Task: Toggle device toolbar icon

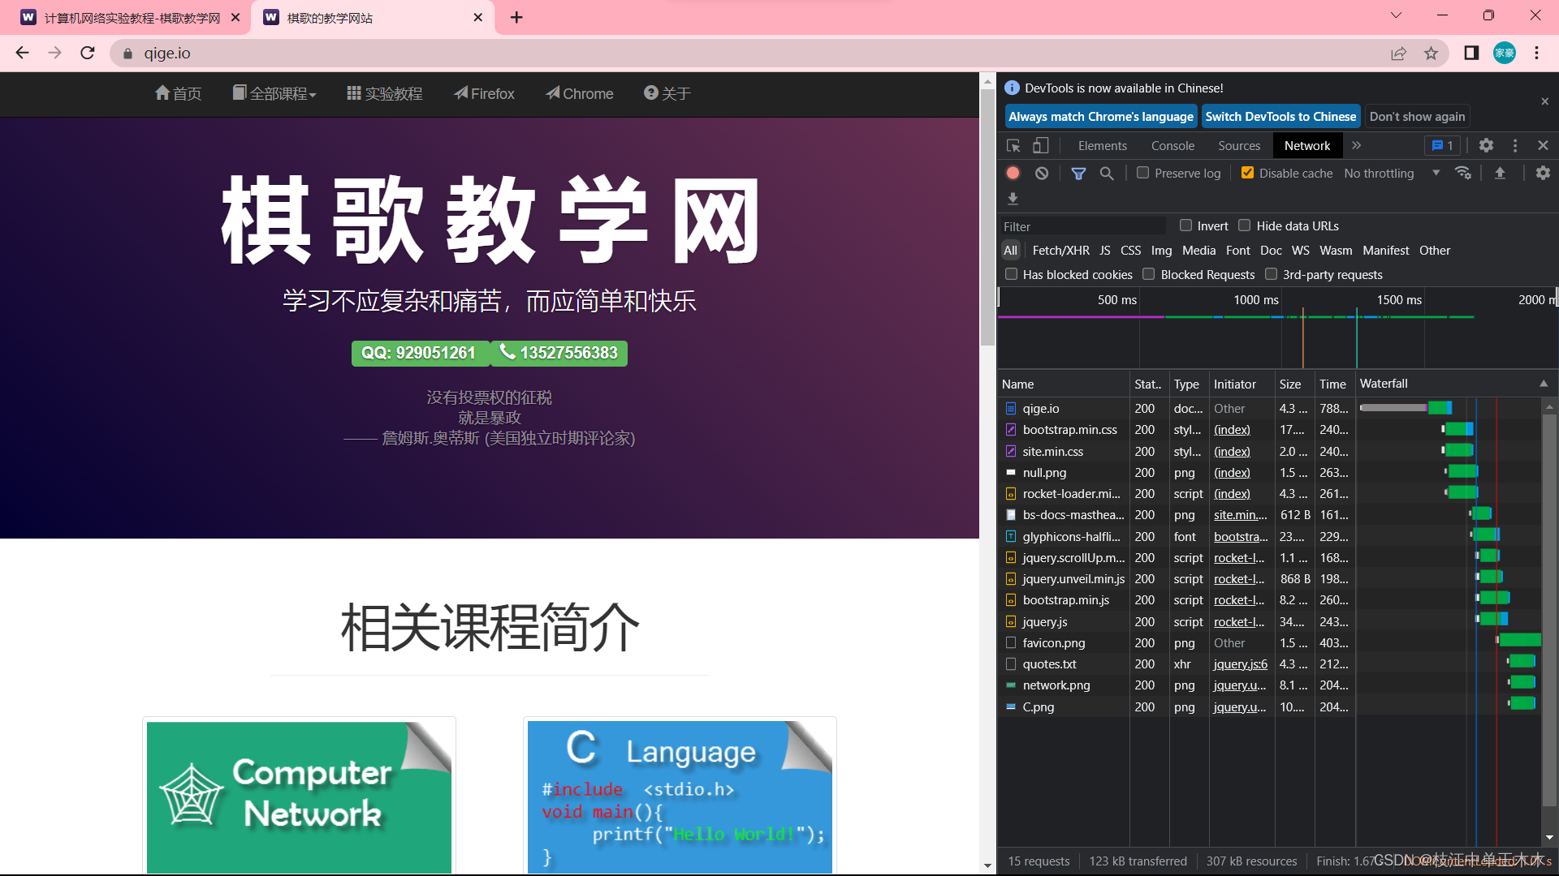Action: (1040, 146)
